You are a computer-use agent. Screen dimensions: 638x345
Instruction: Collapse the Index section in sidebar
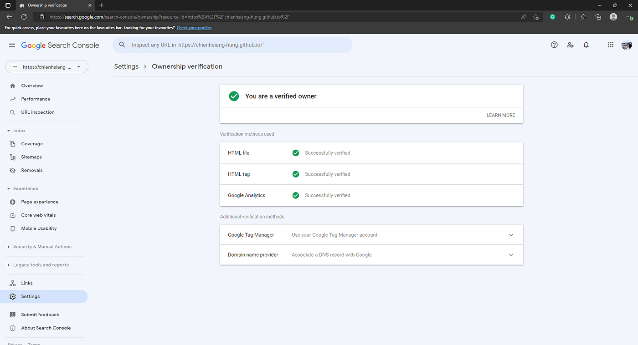[16, 131]
